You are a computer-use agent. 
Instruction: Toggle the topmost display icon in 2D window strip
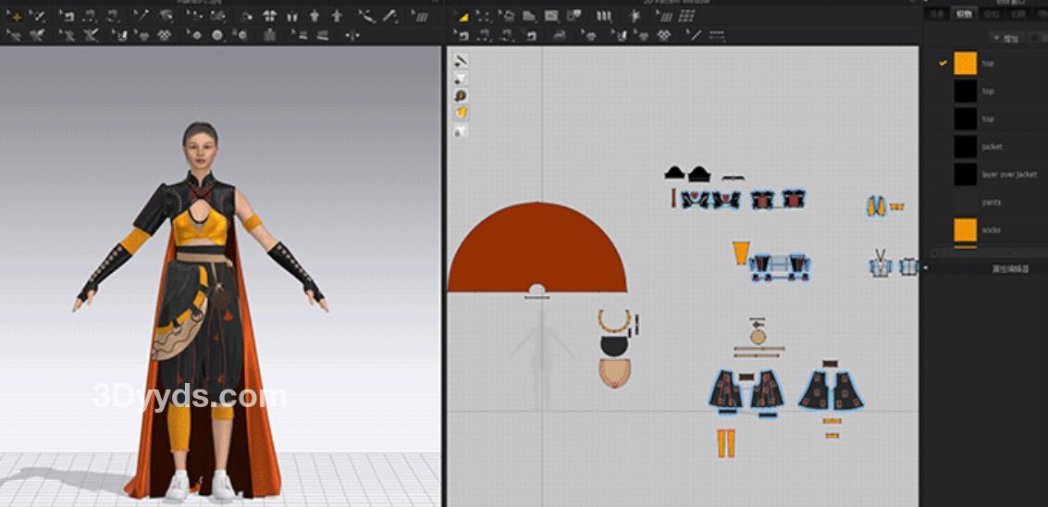click(461, 60)
